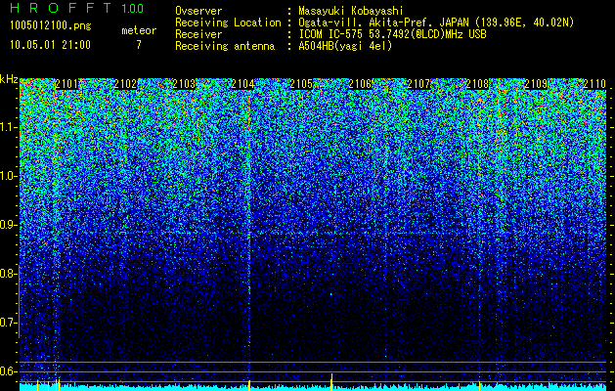615x391 pixels.
Task: Click the 0.9 kHz axis label
Action: coord(9,225)
